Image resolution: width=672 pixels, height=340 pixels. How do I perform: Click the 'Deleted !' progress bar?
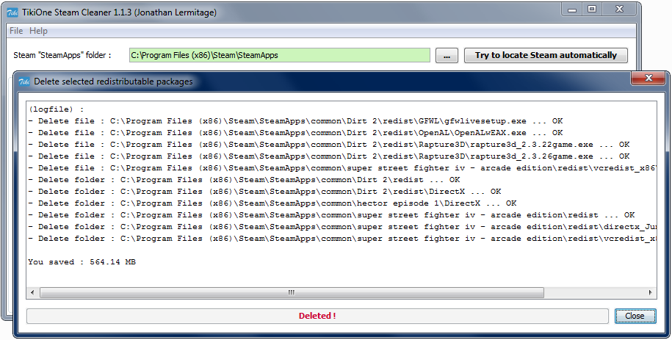point(317,316)
